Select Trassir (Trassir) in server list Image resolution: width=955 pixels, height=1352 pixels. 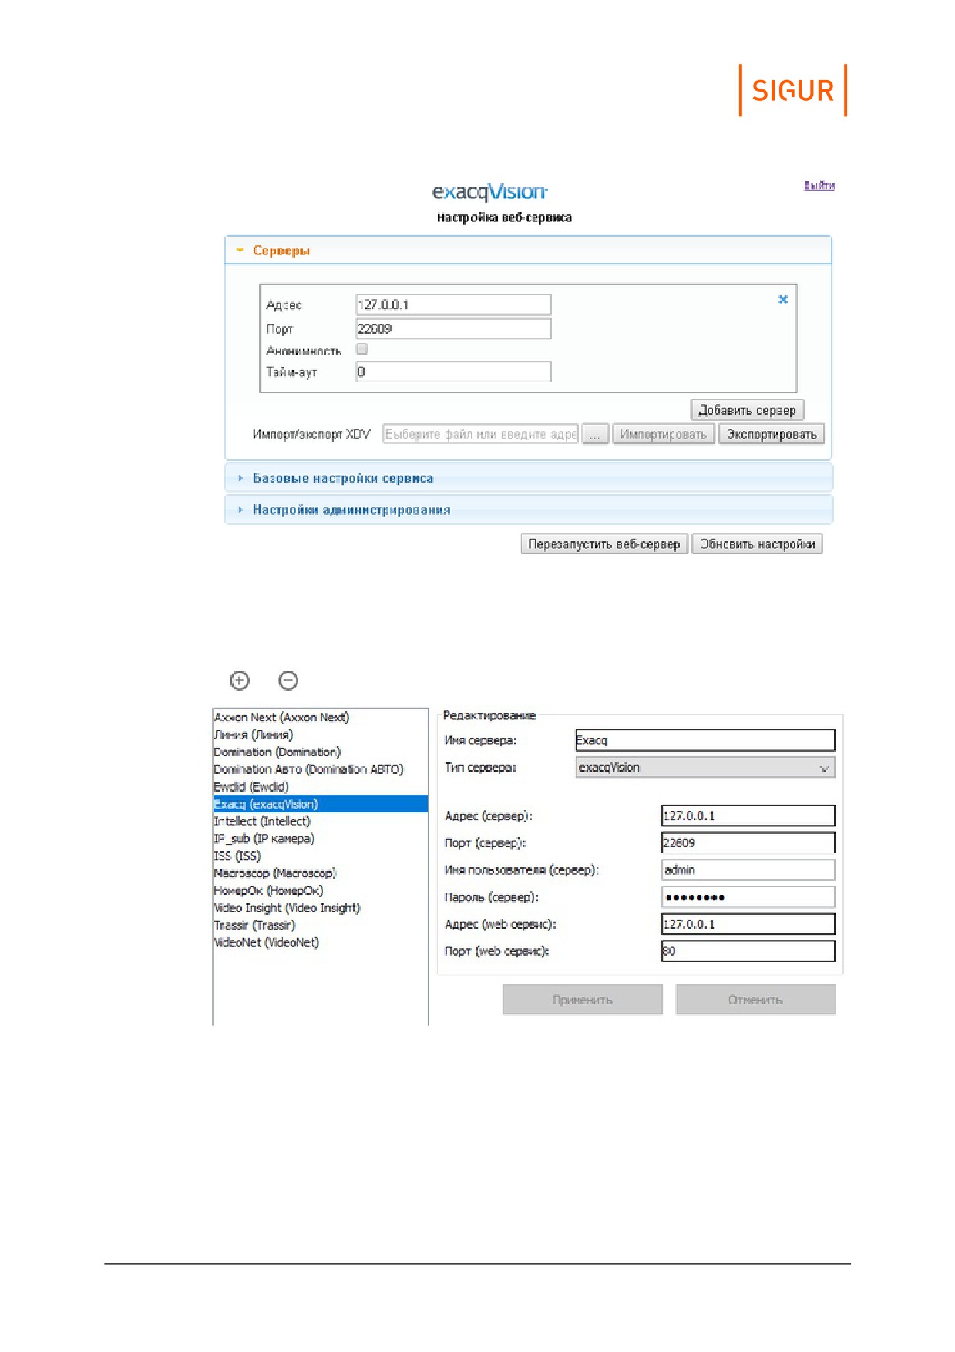click(321, 925)
